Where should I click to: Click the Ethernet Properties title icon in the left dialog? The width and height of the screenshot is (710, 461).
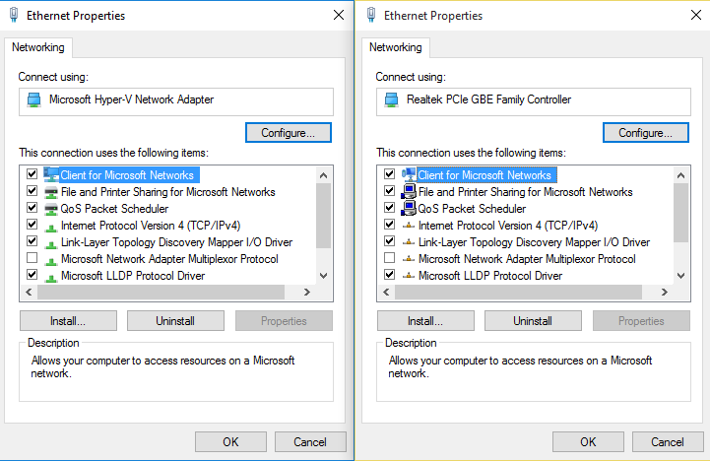[x=14, y=16]
